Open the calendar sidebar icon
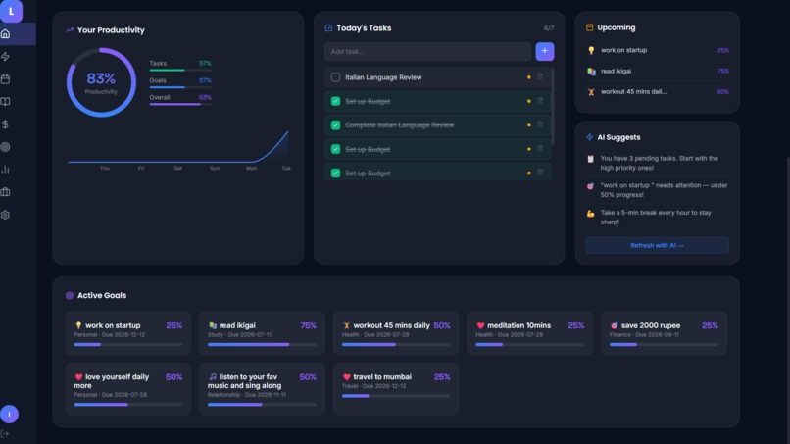The width and height of the screenshot is (790, 444). [x=6, y=79]
